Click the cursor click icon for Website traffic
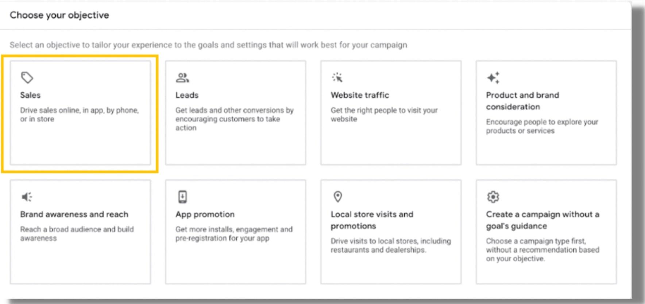The image size is (645, 304). tap(337, 77)
